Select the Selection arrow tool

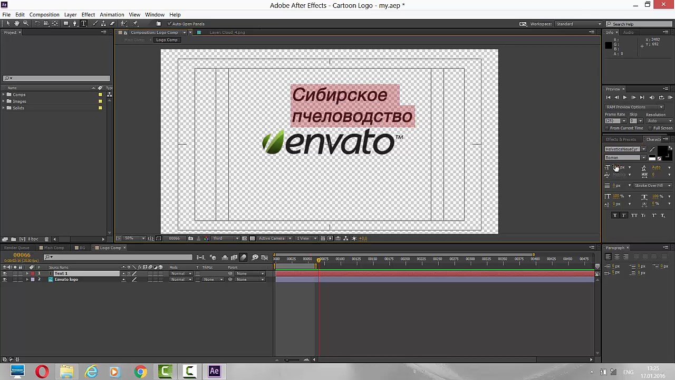click(x=8, y=24)
